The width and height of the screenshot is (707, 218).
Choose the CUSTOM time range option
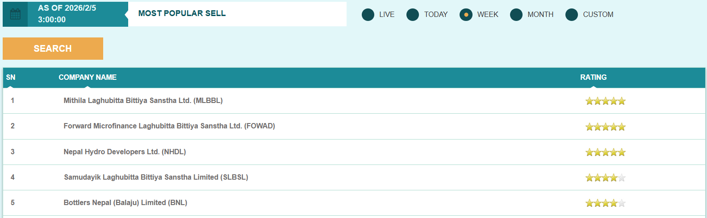pyautogui.click(x=572, y=15)
